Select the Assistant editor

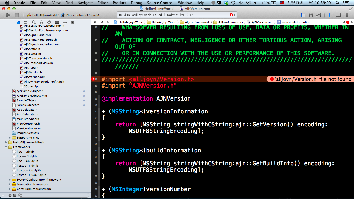click(x=311, y=15)
